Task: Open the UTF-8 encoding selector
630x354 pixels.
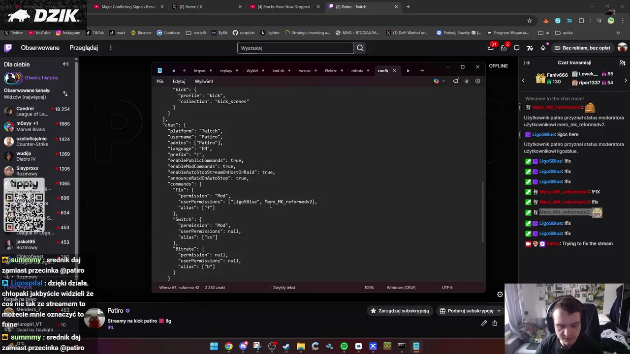Action: point(447,287)
